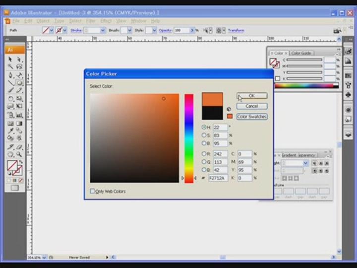Open the Effect menu
The image size is (357, 268).
(106, 21)
